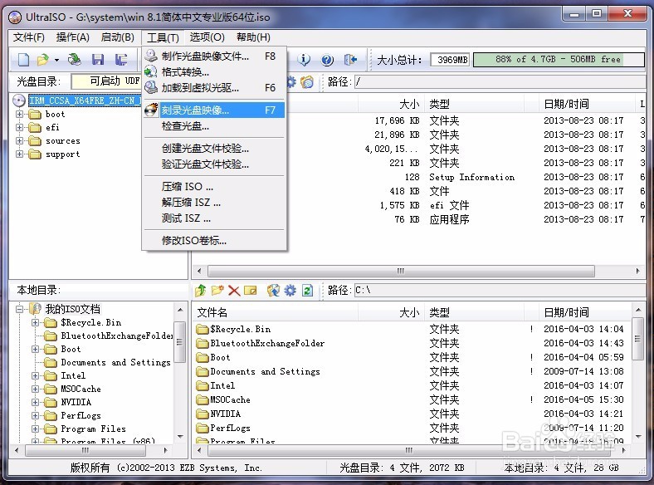This screenshot has width=654, height=485.
Task: Click the 大小 column header in local list
Action: coord(391,312)
